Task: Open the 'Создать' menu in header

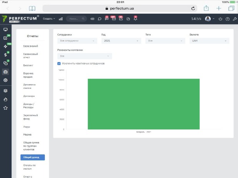Action: click(49, 18)
